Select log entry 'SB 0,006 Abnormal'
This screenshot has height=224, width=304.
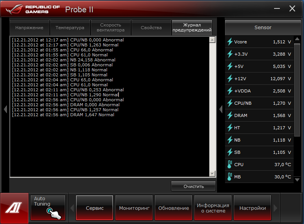pyautogui.click(x=62, y=65)
